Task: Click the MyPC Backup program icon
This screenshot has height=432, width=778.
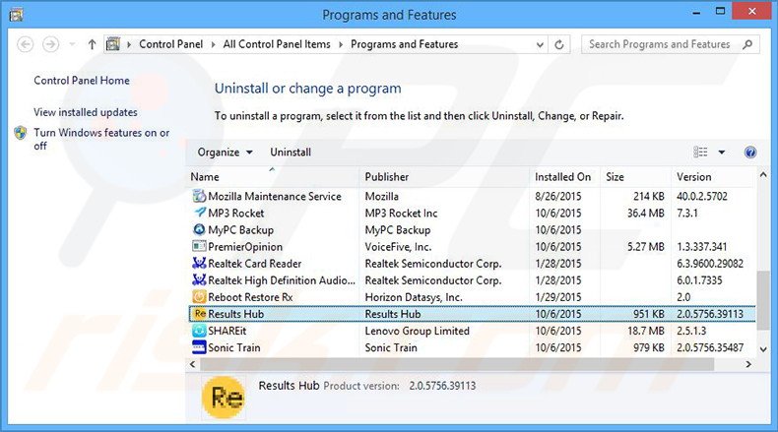Action: [x=199, y=229]
